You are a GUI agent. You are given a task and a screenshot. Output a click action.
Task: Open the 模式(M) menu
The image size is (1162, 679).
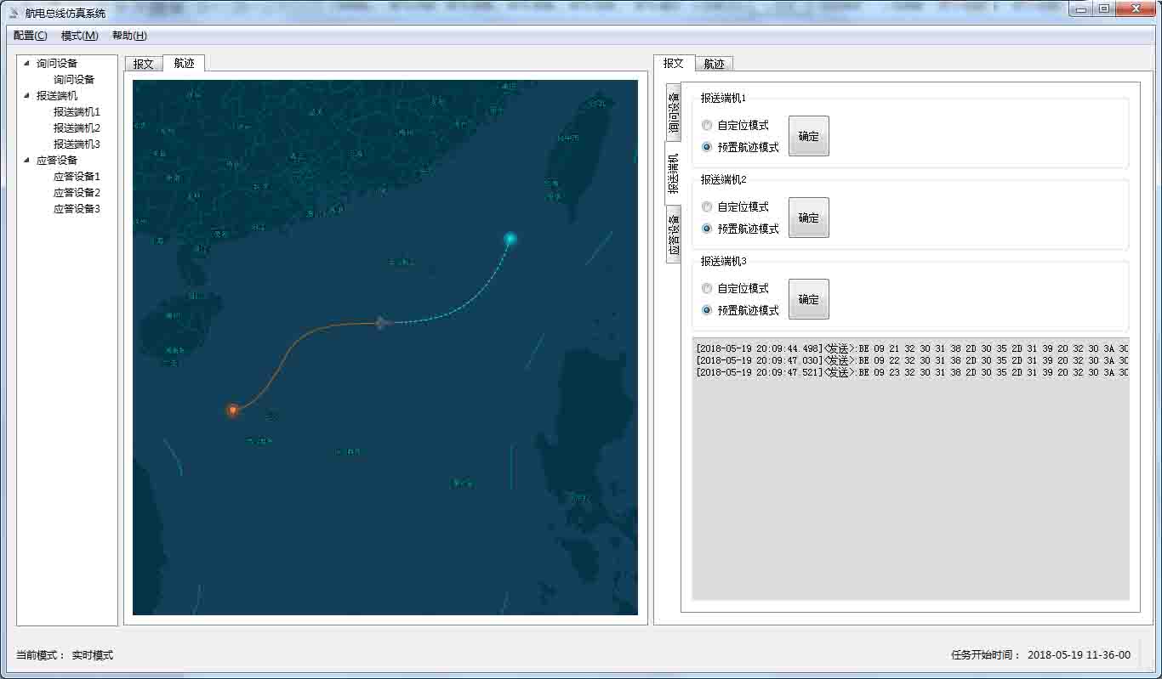pos(80,36)
